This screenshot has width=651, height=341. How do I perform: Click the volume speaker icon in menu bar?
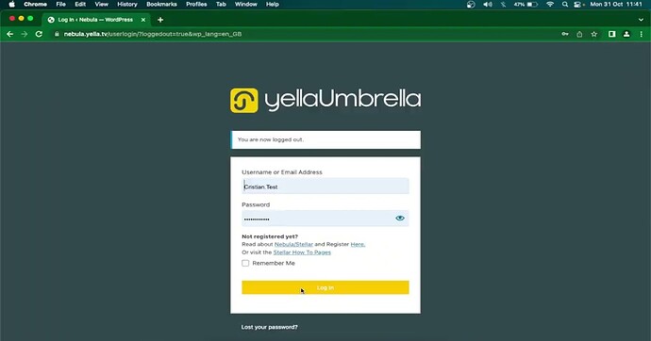click(488, 4)
